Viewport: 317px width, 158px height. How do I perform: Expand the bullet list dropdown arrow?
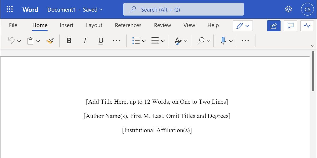tap(144, 41)
